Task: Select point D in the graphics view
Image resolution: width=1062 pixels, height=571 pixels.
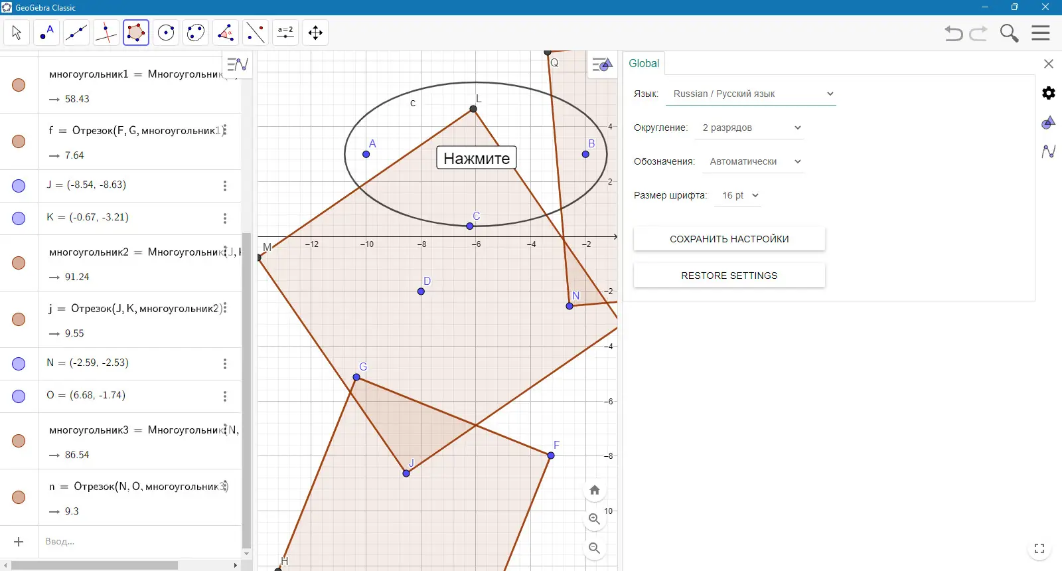Action: click(421, 291)
